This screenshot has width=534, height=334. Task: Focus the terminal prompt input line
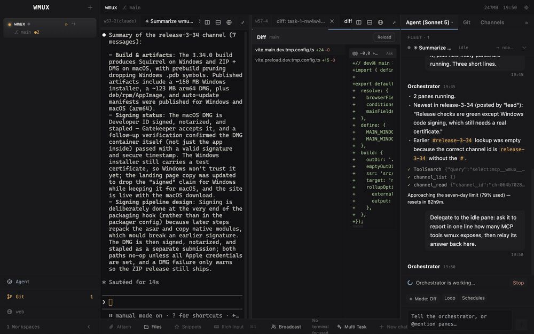pyautogui.click(x=172, y=302)
